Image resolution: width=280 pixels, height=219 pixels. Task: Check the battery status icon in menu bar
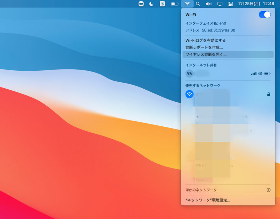175,4
